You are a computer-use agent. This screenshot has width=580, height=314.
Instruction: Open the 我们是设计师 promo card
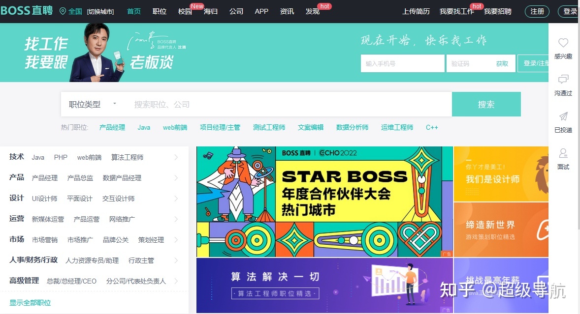tap(501, 174)
